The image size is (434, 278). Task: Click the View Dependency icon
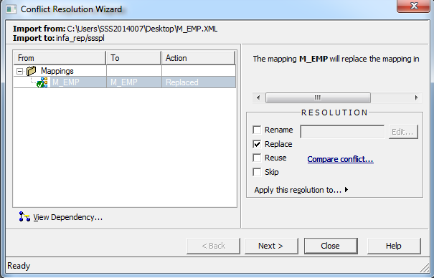pyautogui.click(x=24, y=216)
